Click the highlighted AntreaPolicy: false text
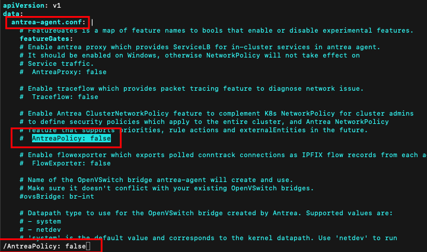427x252 pixels. (x=71, y=138)
